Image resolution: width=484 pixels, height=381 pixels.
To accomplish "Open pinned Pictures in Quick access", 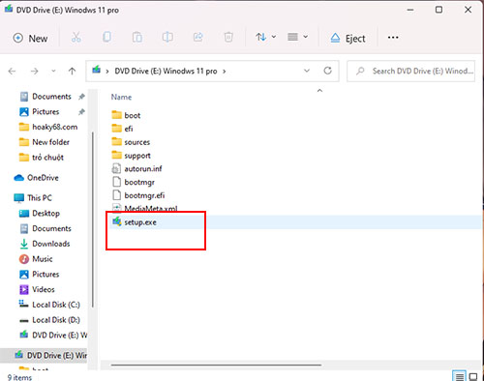I will (45, 111).
